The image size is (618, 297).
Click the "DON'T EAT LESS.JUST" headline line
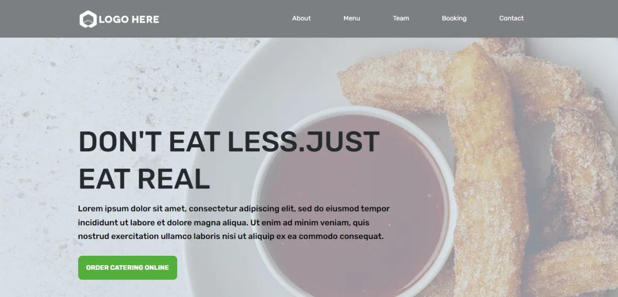pyautogui.click(x=229, y=142)
